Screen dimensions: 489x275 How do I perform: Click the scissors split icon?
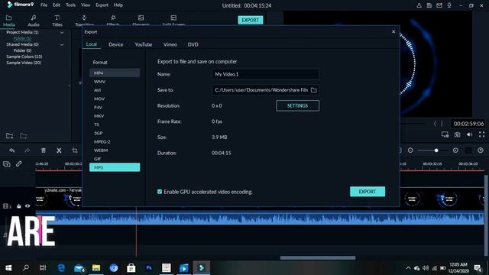pyautogui.click(x=59, y=150)
